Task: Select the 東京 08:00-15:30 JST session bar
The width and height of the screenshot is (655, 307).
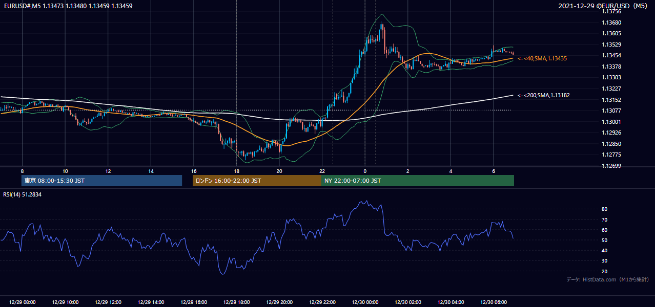Action: point(101,181)
